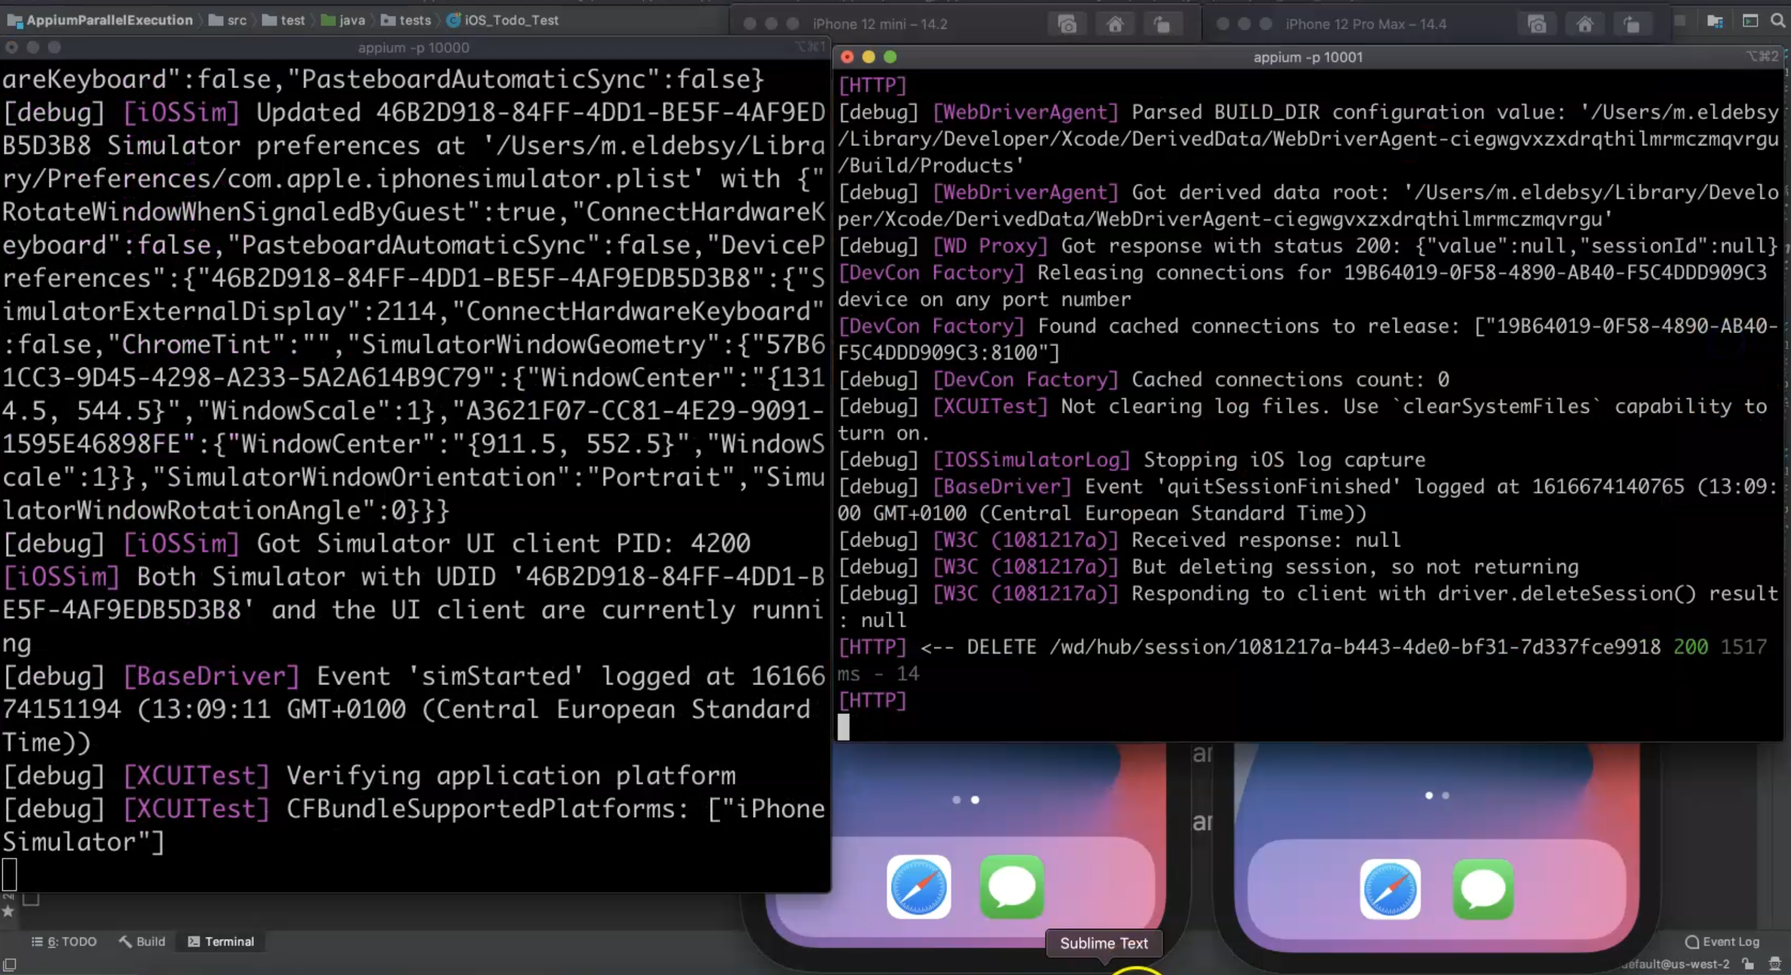Open the Terminal tool window tab

click(x=221, y=942)
